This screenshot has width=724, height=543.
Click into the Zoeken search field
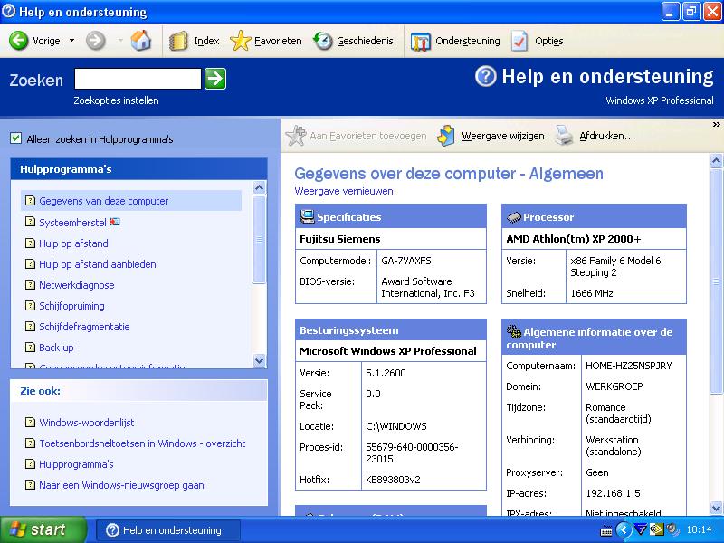(137, 79)
